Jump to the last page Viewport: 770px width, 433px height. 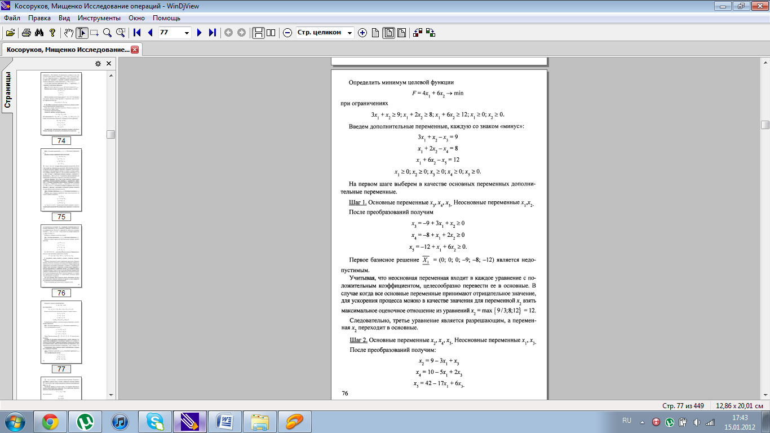point(213,33)
